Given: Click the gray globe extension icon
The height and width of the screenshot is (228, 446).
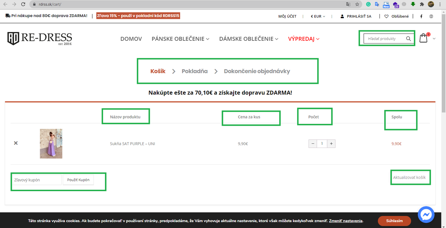Looking at the screenshot, I should click(404, 5).
